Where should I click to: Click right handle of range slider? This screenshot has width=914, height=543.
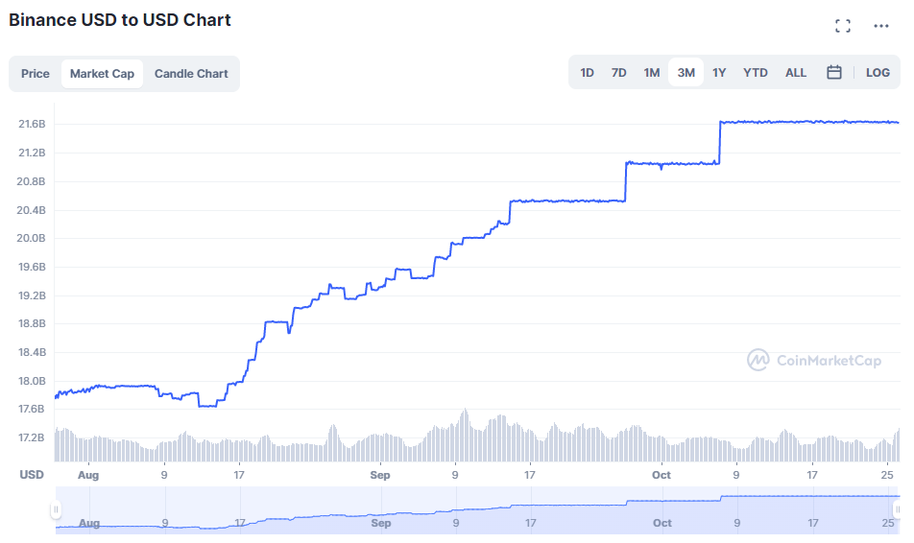(x=897, y=509)
